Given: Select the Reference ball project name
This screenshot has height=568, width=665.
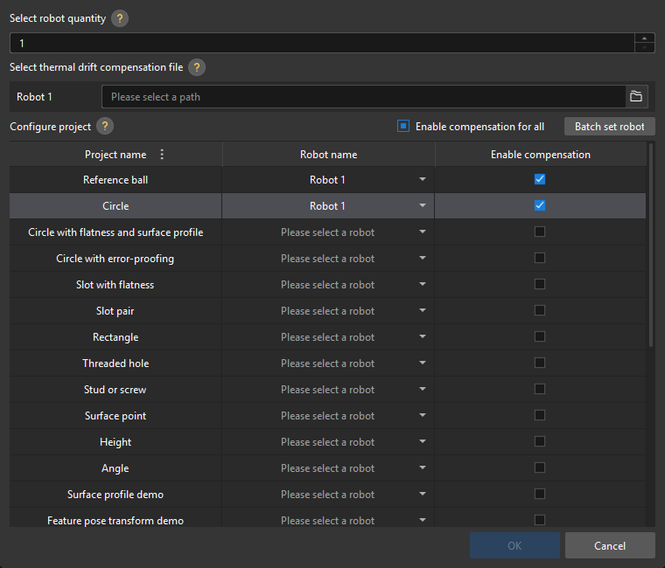Looking at the screenshot, I should click(115, 180).
